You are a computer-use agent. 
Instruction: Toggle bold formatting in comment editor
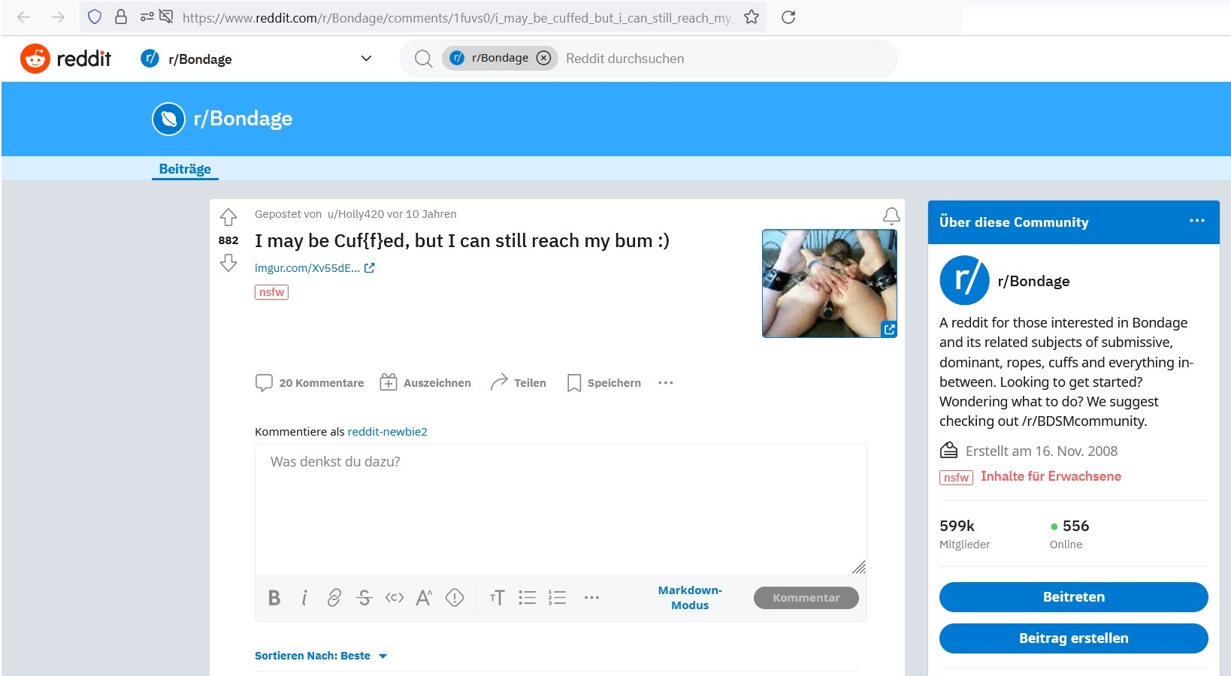274,598
